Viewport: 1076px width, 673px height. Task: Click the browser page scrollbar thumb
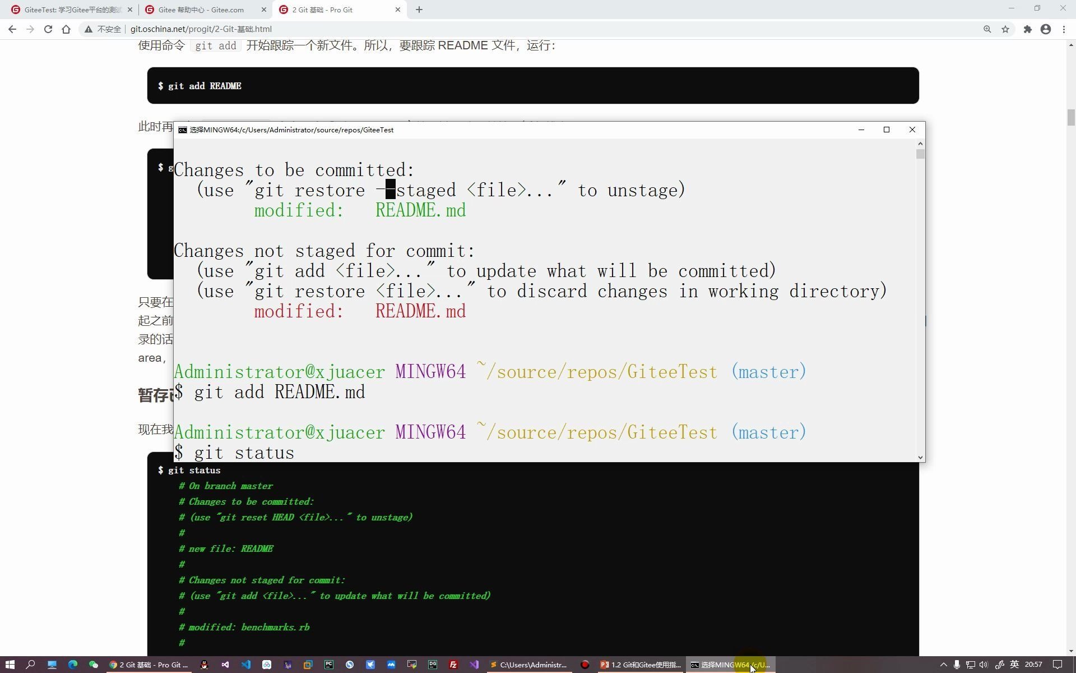1071,118
